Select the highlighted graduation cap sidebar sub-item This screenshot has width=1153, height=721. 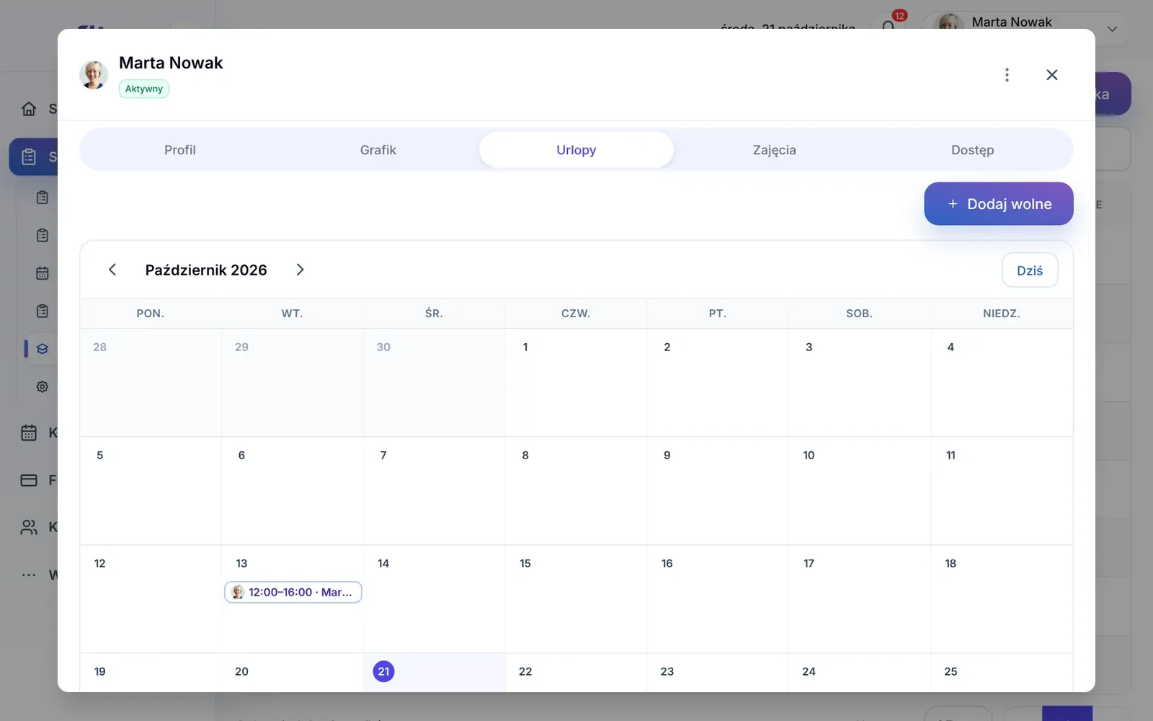point(43,349)
